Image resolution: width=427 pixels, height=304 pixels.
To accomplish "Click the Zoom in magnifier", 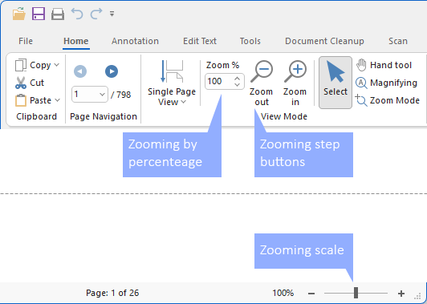I will tap(295, 71).
